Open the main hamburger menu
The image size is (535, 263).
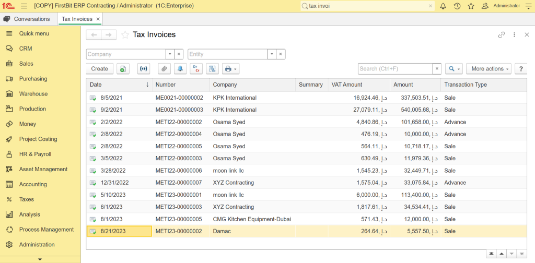tap(24, 6)
